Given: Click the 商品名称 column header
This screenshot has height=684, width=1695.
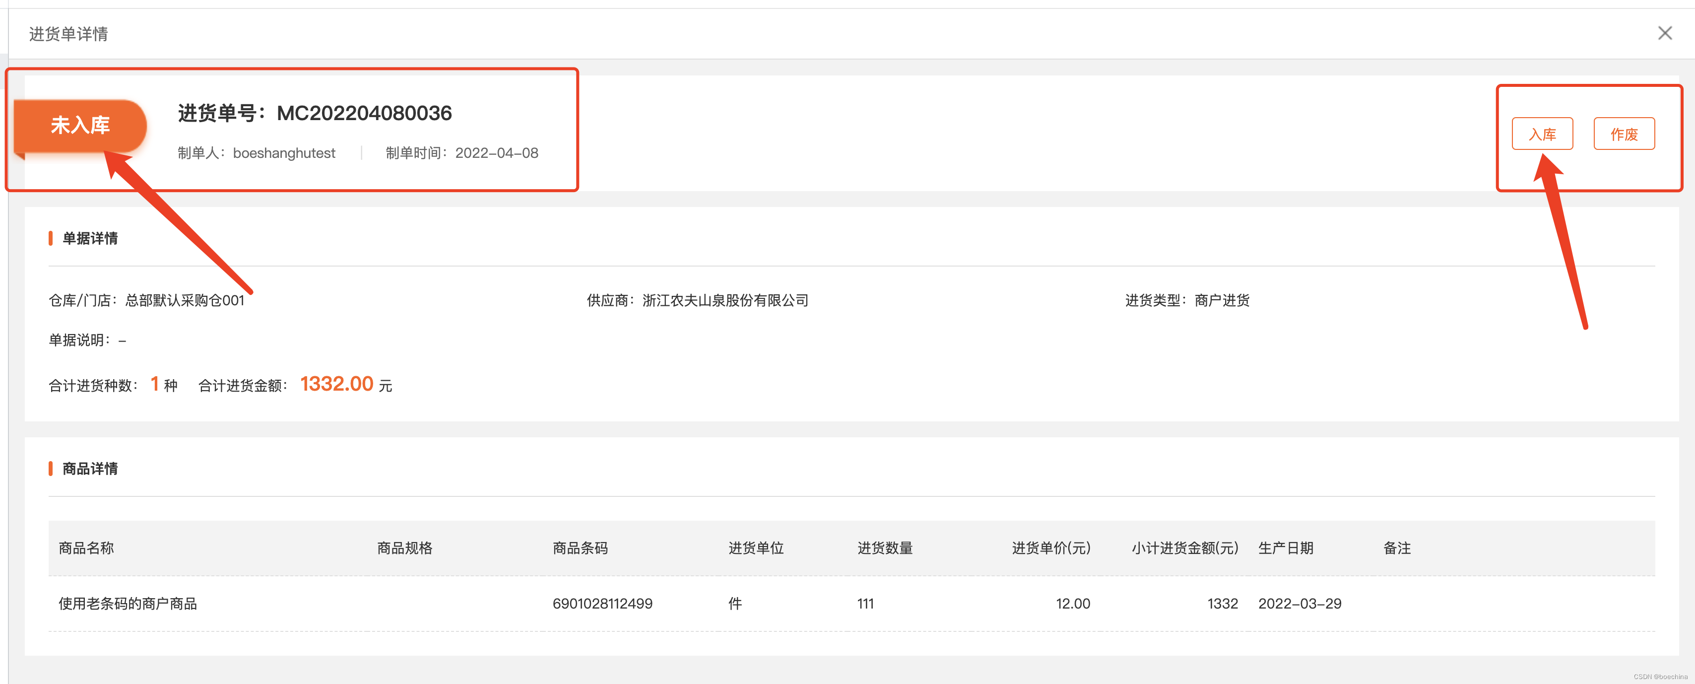Looking at the screenshot, I should pyautogui.click(x=86, y=548).
